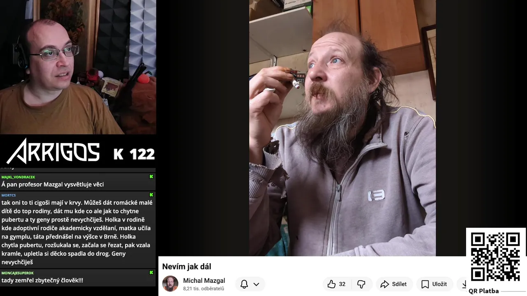
Task: Click the notification bell icon
Action: 244,284
